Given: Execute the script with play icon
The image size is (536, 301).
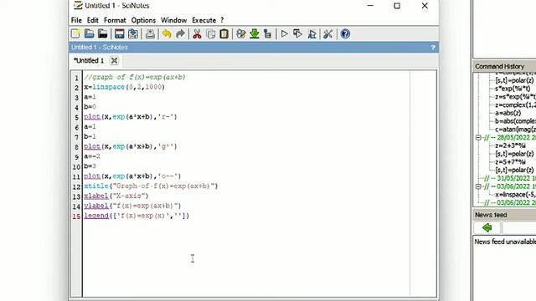Looking at the screenshot, I should [x=284, y=33].
